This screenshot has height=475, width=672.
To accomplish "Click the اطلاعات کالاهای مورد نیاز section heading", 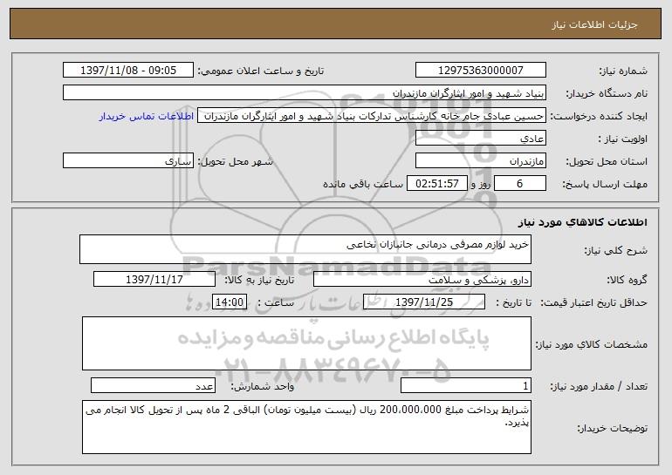I will click(583, 221).
